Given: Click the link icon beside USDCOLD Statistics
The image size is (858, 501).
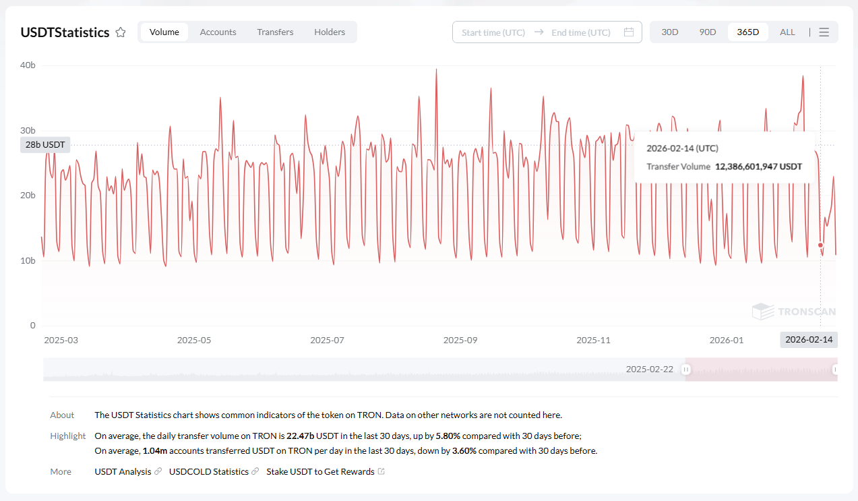Looking at the screenshot, I should 255,472.
